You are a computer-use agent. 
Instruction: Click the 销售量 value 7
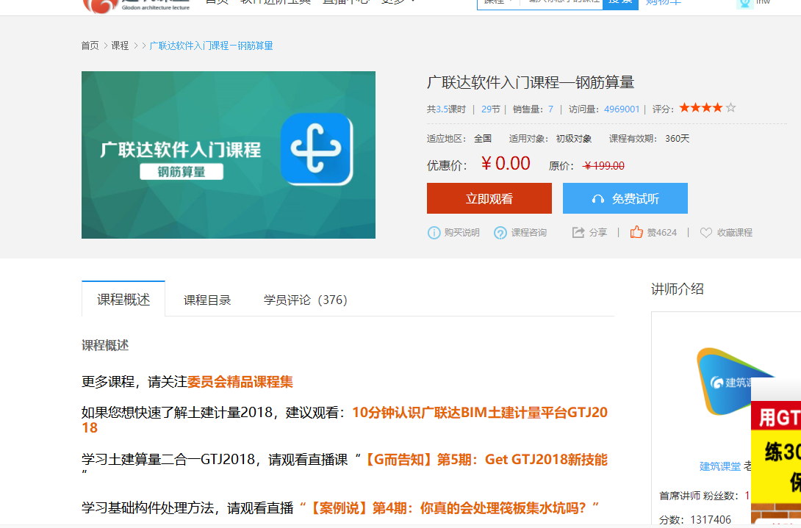coord(550,109)
